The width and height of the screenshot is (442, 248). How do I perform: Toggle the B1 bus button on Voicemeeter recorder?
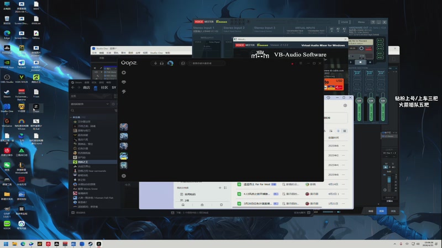pos(380,53)
